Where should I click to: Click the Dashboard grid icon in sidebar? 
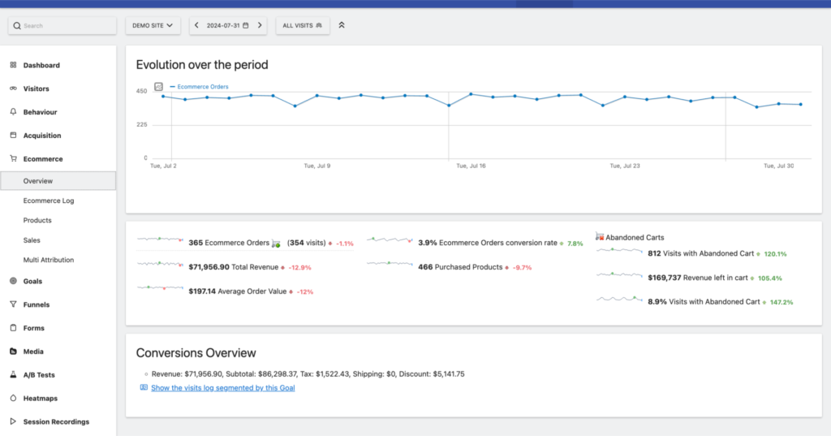coord(13,65)
